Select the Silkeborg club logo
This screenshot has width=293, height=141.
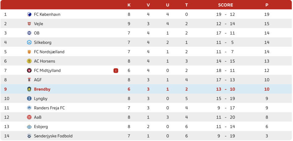coord(29,42)
